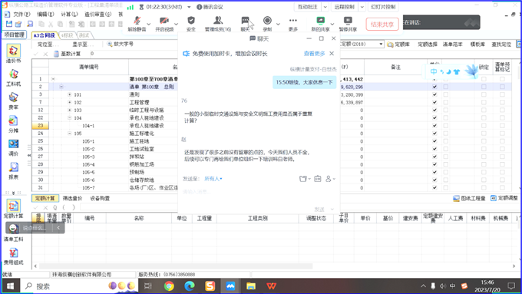
Task: Unmute microphone in Tencent Meeting toolbar
Action: click(x=137, y=24)
